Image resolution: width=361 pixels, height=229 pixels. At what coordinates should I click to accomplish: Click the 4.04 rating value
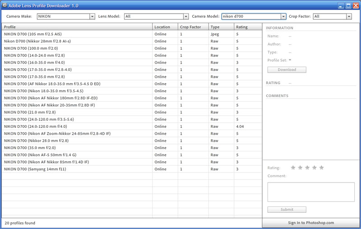(240, 126)
